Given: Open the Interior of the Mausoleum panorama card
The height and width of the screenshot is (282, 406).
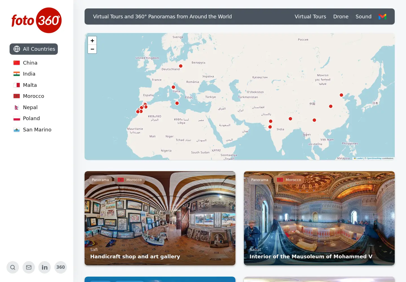Looking at the screenshot, I should (319, 218).
